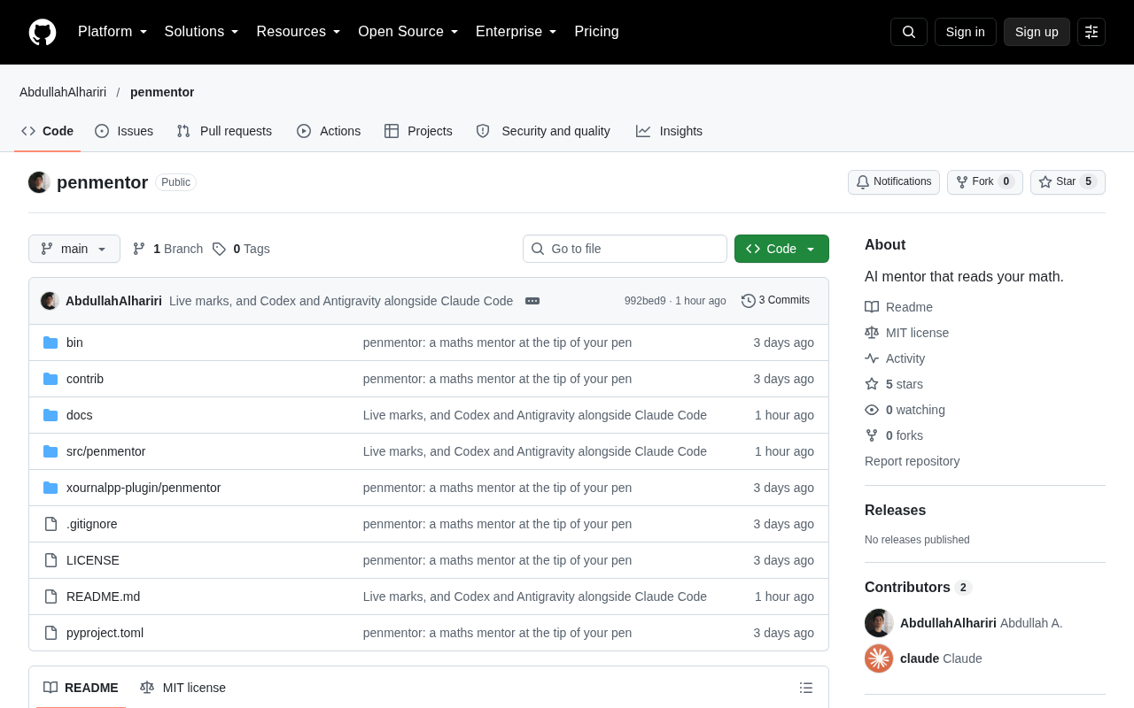The image size is (1134, 708).
Task: View the 3 Commits history link
Action: pyautogui.click(x=775, y=301)
